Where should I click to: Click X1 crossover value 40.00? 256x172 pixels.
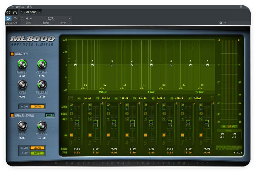coord(88,98)
